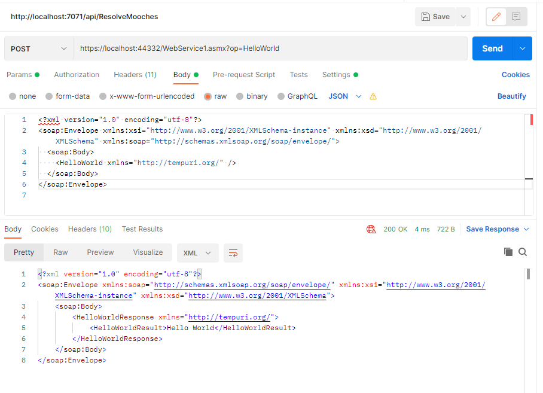Open the tempuri.org link in response

click(229, 317)
